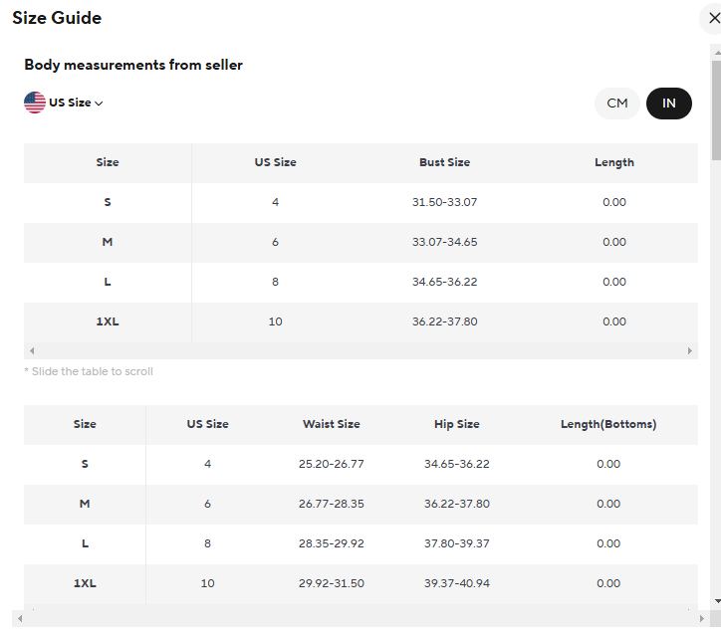Switch measurements to CM
721x639 pixels.
click(x=617, y=104)
